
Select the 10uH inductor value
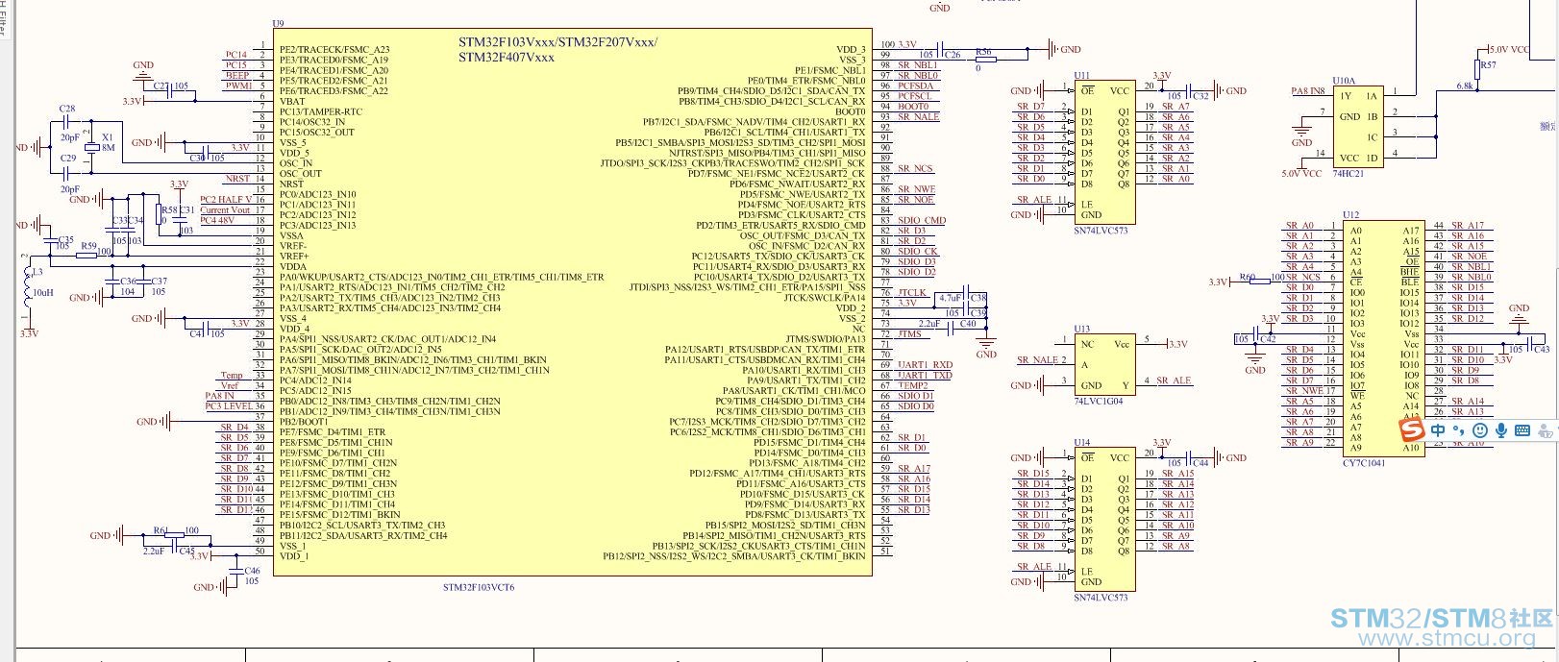(43, 292)
